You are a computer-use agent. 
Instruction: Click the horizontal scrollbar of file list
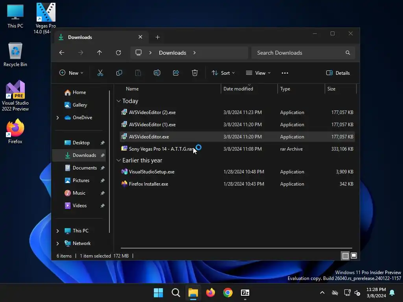[x=237, y=248]
